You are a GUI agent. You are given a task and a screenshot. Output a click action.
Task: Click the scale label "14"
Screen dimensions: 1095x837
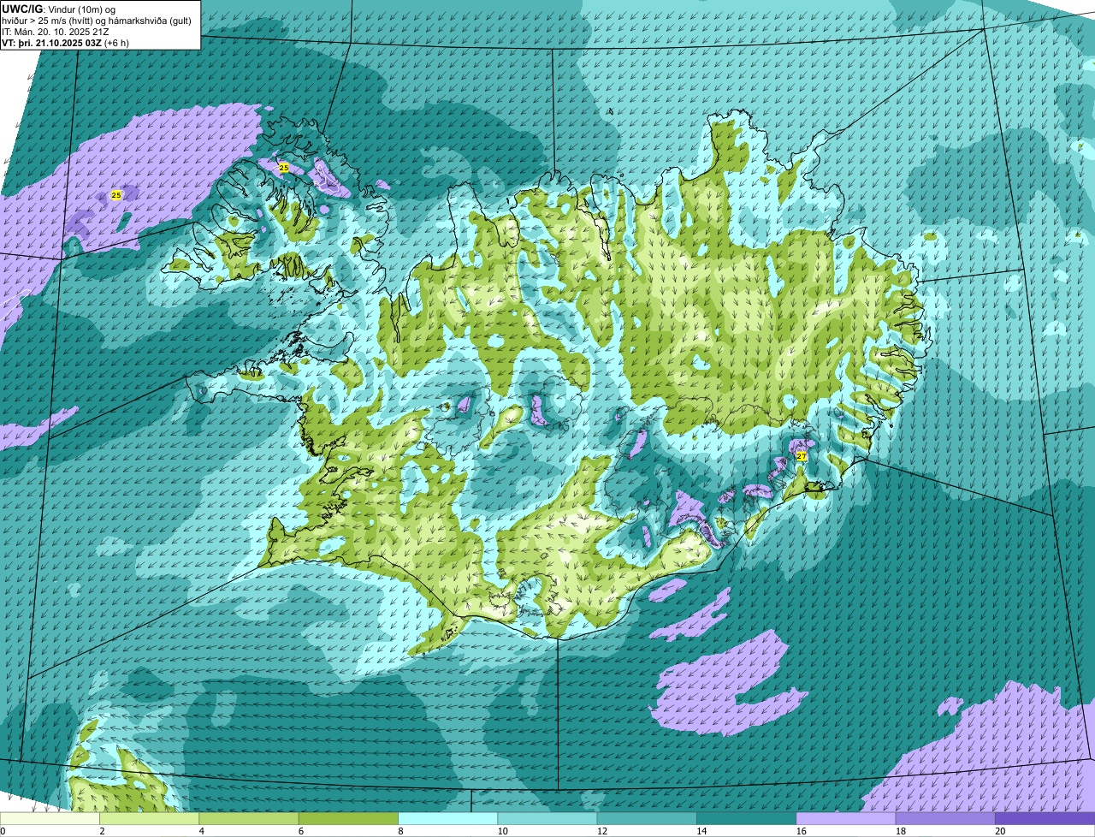pos(701,831)
